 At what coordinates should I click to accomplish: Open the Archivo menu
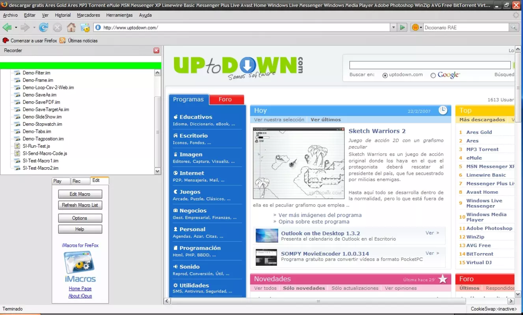click(x=10, y=15)
